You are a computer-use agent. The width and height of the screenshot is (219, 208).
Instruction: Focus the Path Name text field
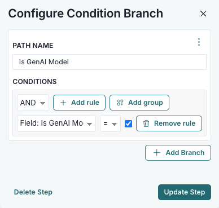coord(109,62)
